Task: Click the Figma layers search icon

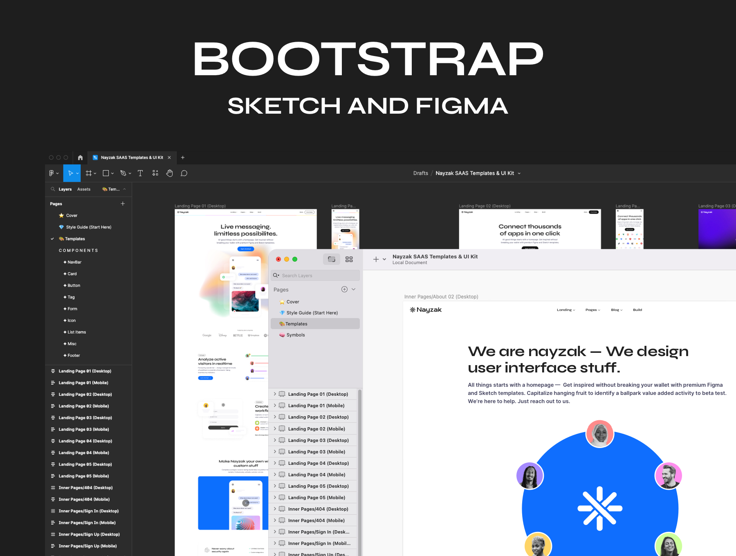Action: (x=53, y=189)
